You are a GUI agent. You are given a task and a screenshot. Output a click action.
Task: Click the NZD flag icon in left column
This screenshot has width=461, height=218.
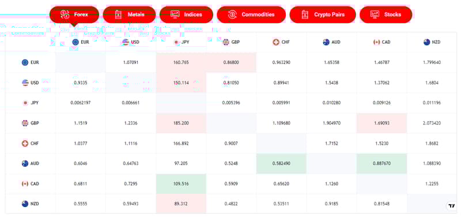click(25, 204)
